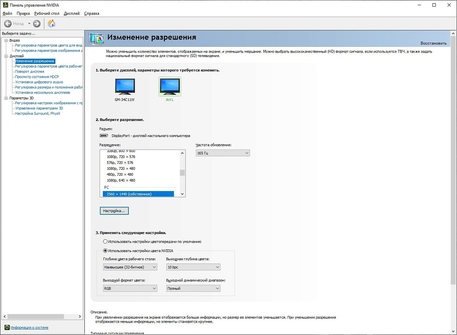
Task: Collapse the Дисплей tree node
Action: (6, 56)
